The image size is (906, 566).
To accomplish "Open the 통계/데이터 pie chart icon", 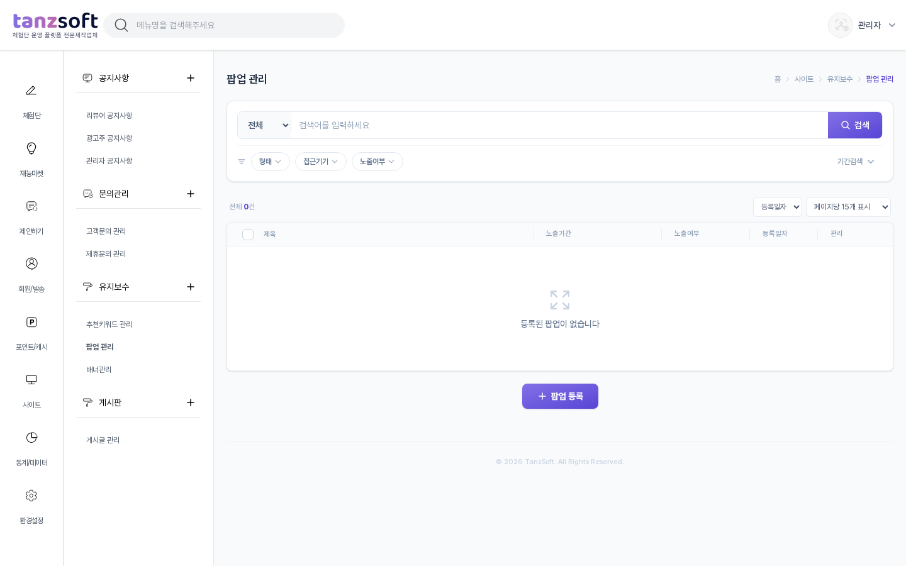I will coord(31,438).
